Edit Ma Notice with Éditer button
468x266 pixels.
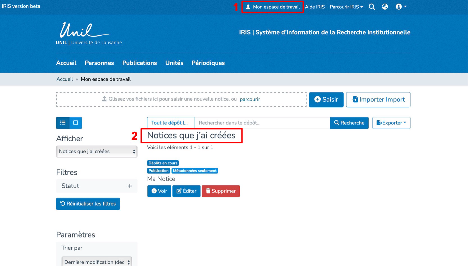click(x=186, y=191)
